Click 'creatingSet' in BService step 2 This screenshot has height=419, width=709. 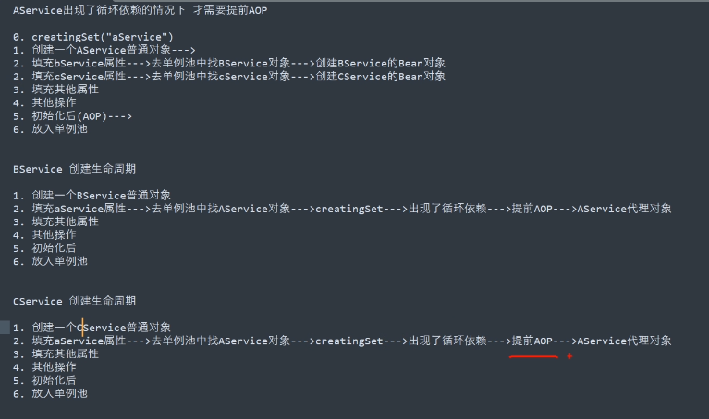(x=349, y=209)
